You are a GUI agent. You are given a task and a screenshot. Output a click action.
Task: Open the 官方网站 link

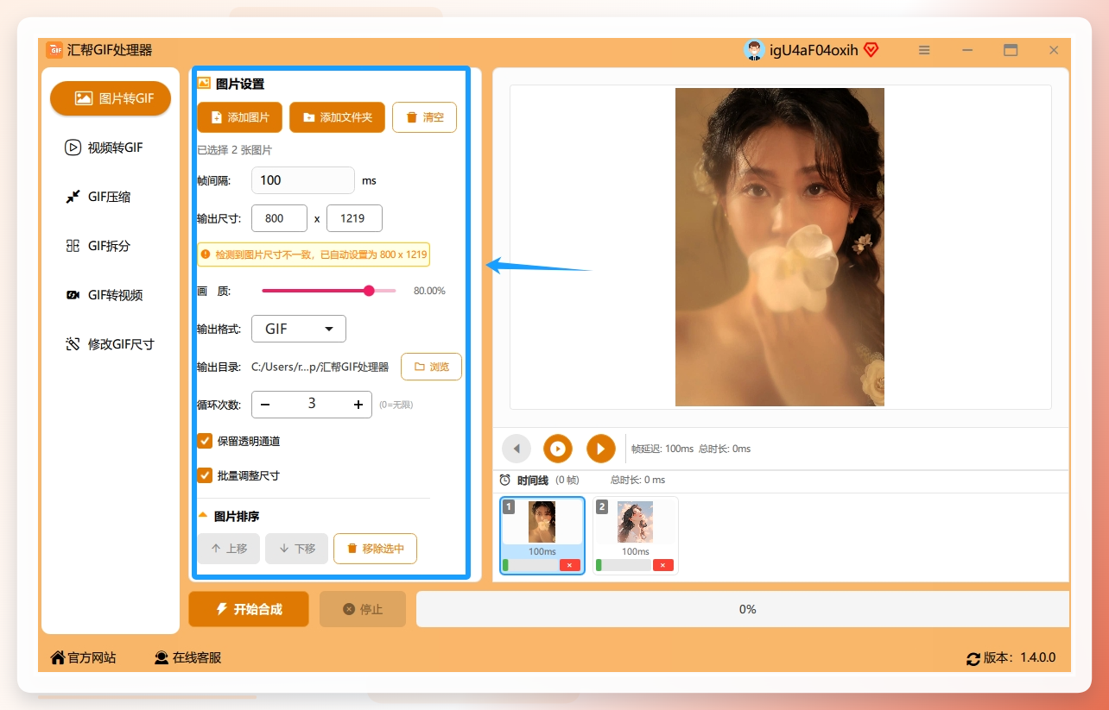(83, 657)
